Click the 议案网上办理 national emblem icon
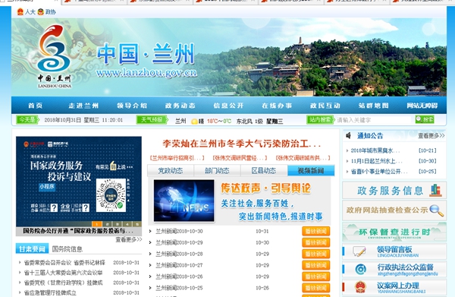 (360, 287)
